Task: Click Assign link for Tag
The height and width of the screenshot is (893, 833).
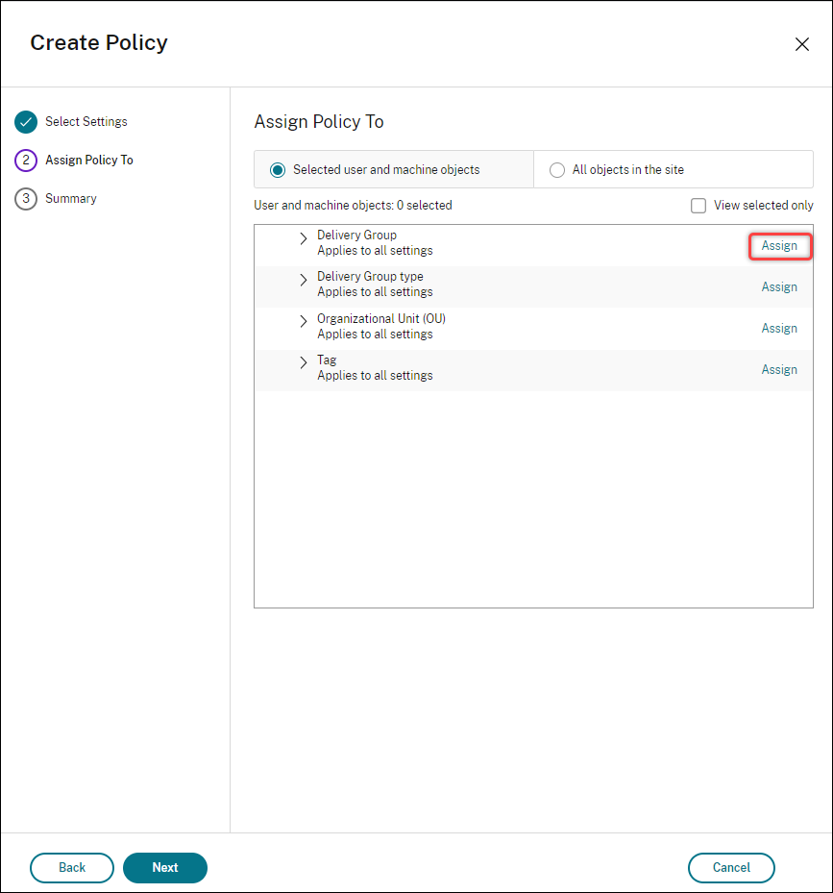Action: [x=779, y=370]
